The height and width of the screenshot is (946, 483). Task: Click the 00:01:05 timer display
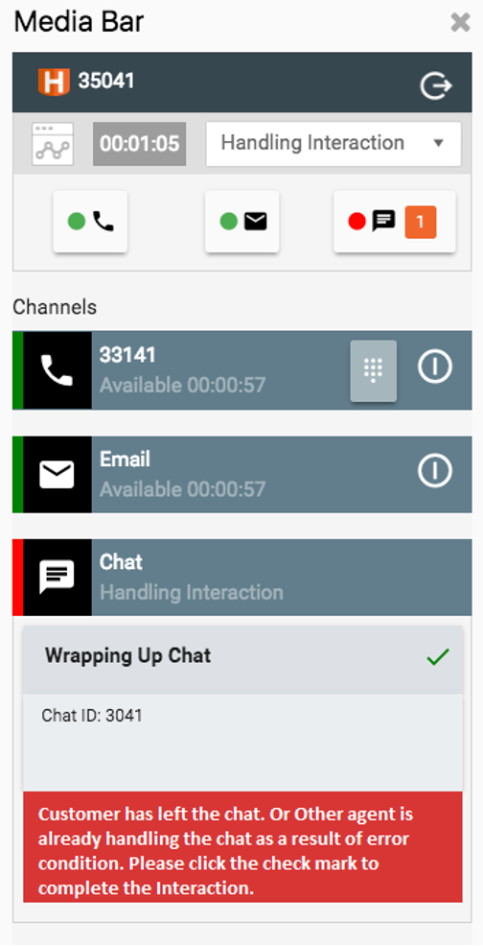coord(139,144)
